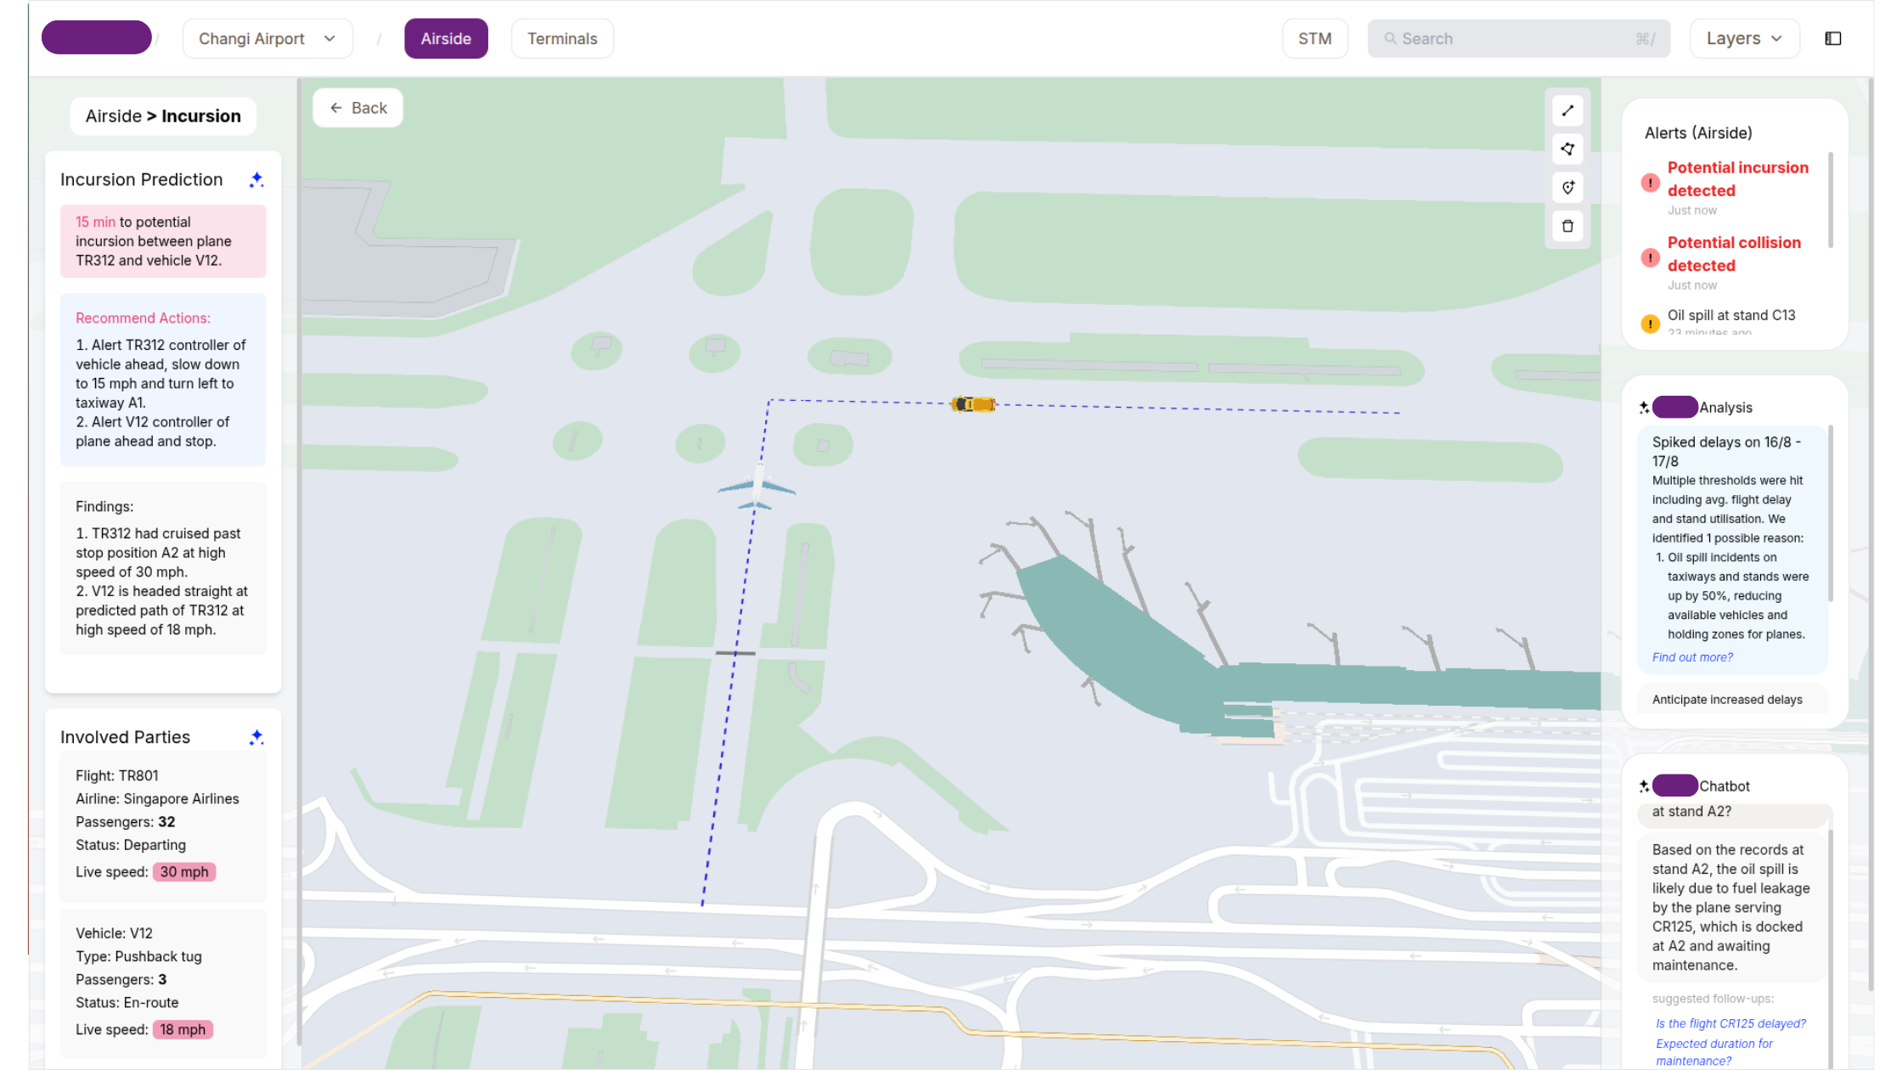
Task: Select the polygon drawing tool
Action: [1567, 149]
